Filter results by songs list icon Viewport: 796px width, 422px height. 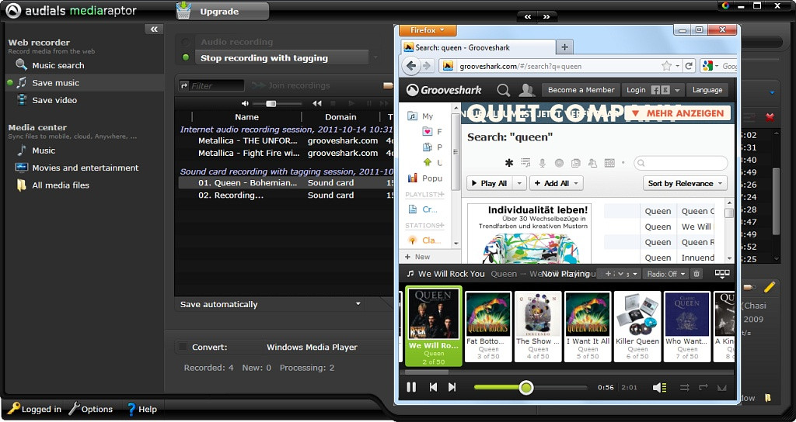525,163
